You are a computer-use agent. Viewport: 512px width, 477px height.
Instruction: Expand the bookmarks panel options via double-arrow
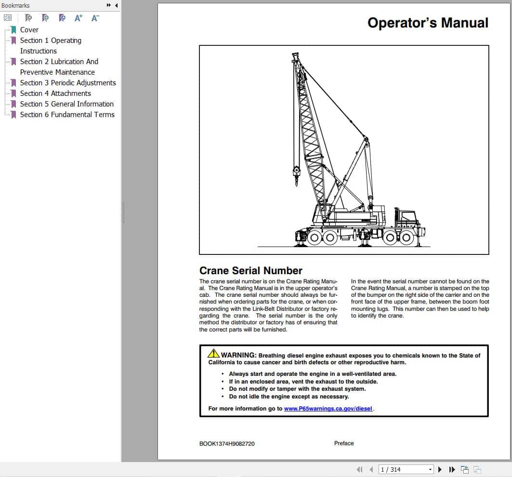109,5
